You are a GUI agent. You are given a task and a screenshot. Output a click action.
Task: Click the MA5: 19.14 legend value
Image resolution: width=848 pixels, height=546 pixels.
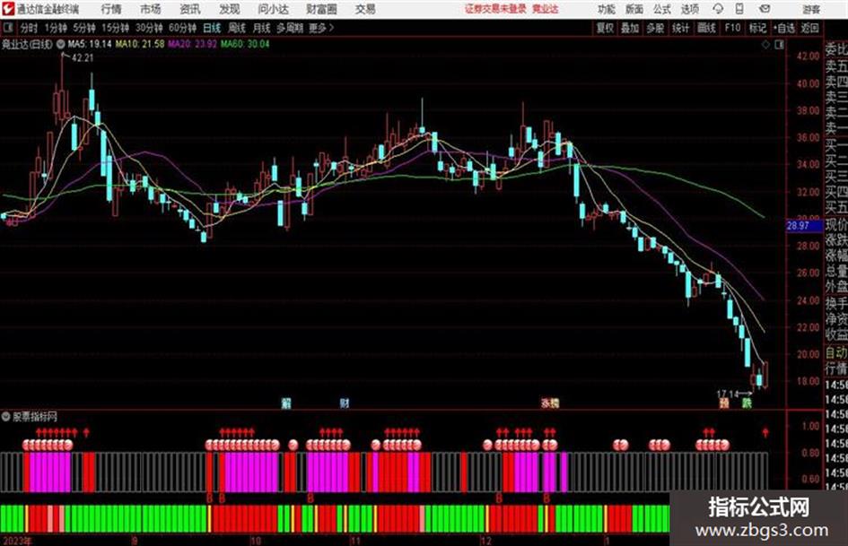pyautogui.click(x=89, y=44)
